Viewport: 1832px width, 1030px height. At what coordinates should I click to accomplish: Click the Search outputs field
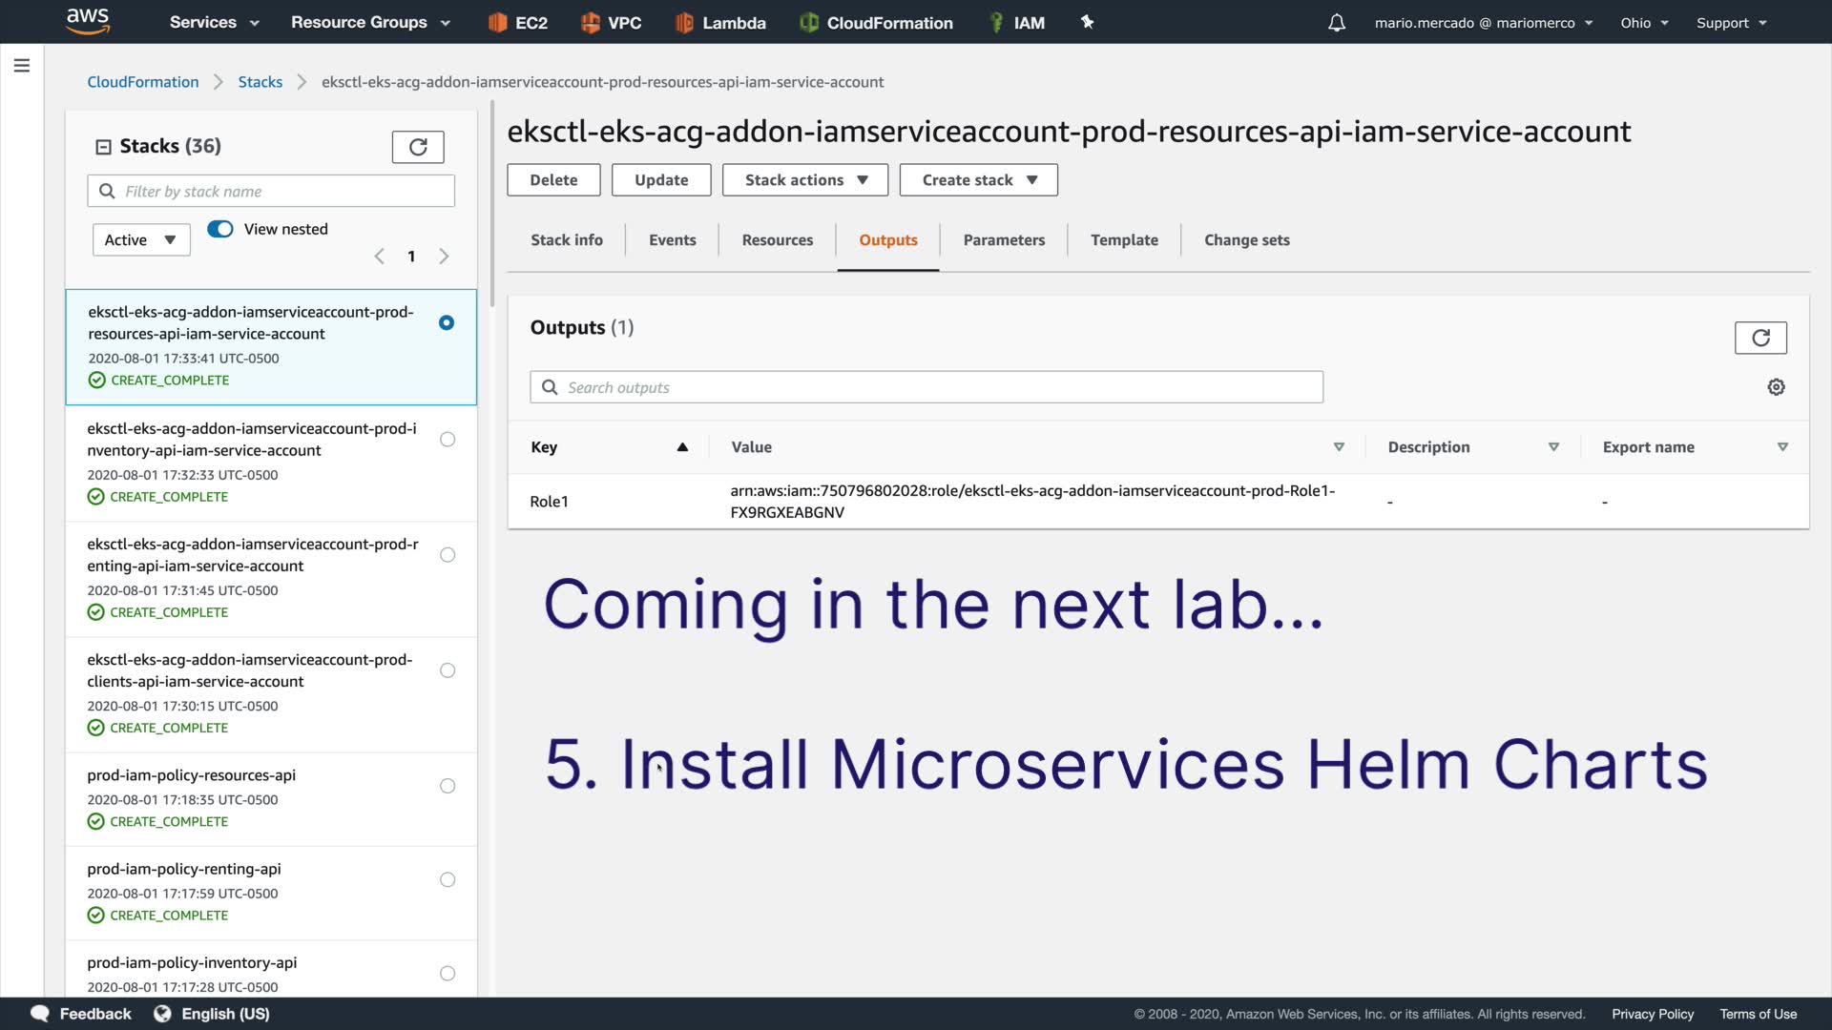pos(926,387)
